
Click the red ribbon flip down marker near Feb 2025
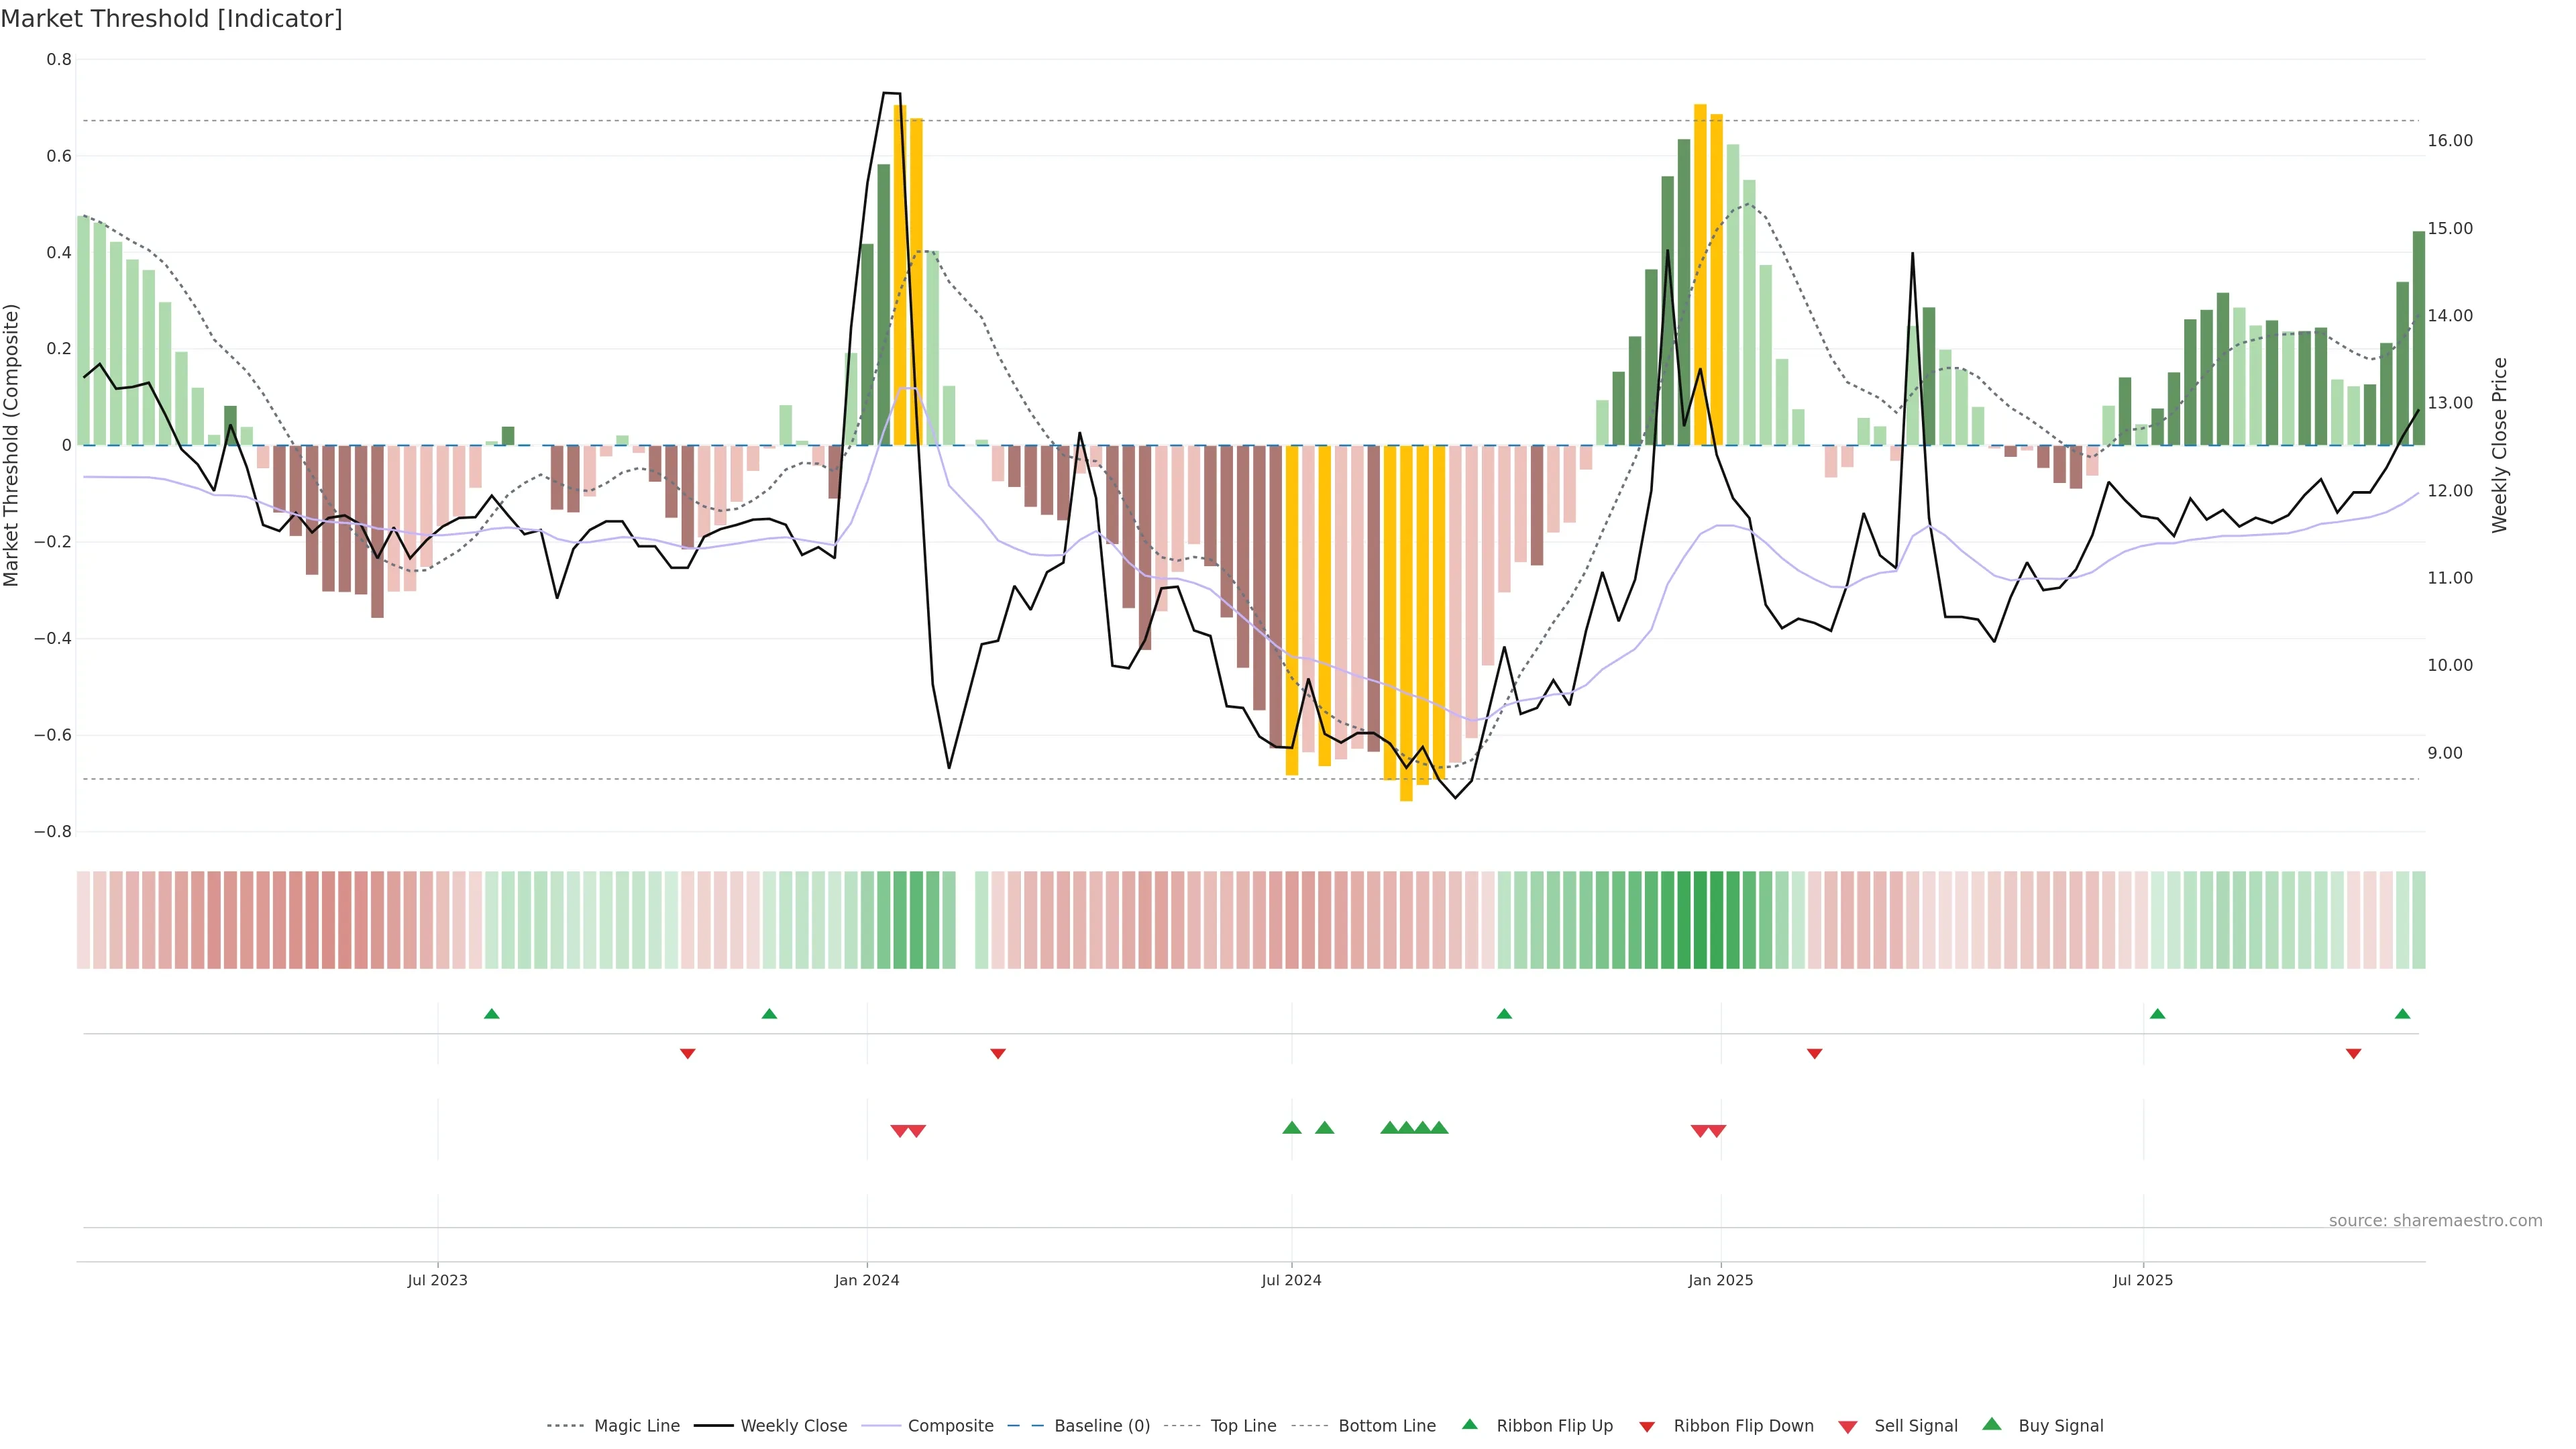coord(1814,1053)
